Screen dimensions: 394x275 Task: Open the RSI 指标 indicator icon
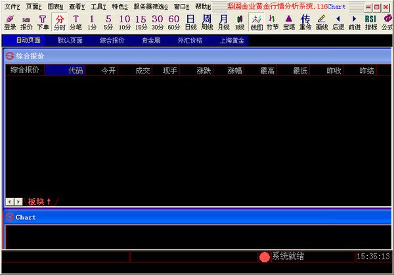[371, 22]
